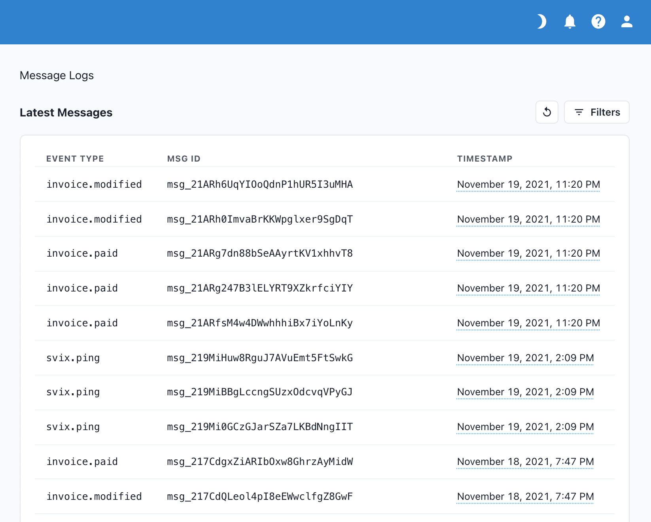Open Filters for latest messages

(x=596, y=112)
